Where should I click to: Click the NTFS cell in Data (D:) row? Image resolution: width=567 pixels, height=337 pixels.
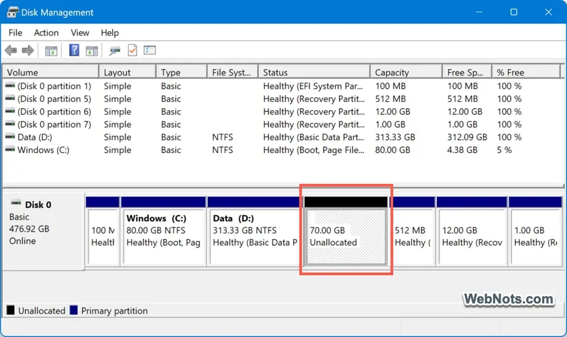click(x=222, y=137)
